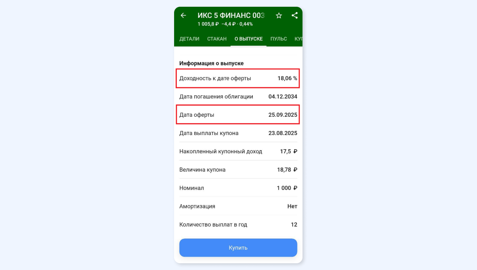Viewport: 477px width, 270px height.
Task: Switch to the ДЕТАЛИ tab
Action: pyautogui.click(x=189, y=39)
